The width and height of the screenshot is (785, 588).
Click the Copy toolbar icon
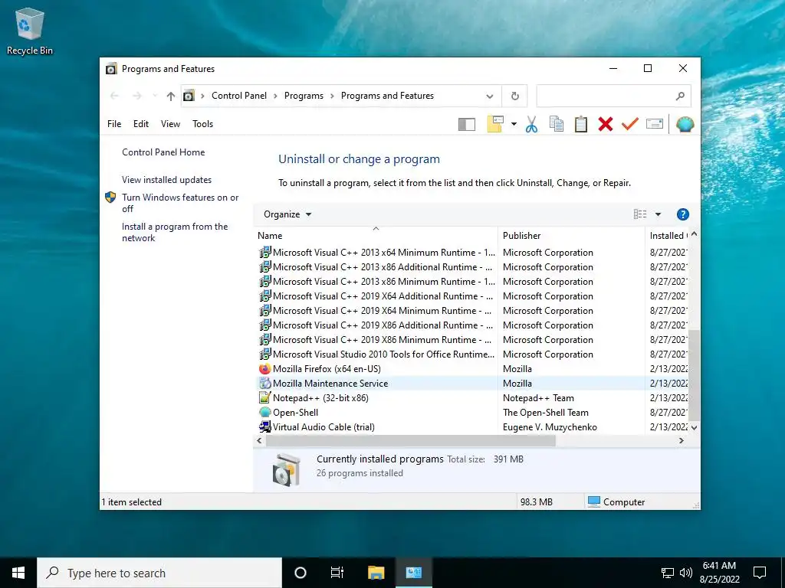point(557,124)
